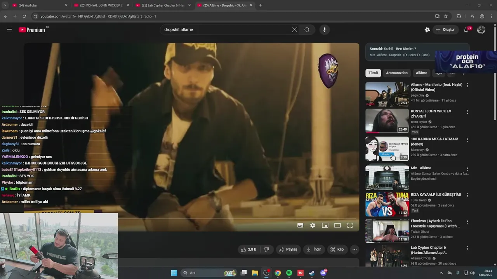The height and width of the screenshot is (279, 497).
Task: Open the Sonraki: Stabil - Ben Kimim panel
Action: click(417, 52)
